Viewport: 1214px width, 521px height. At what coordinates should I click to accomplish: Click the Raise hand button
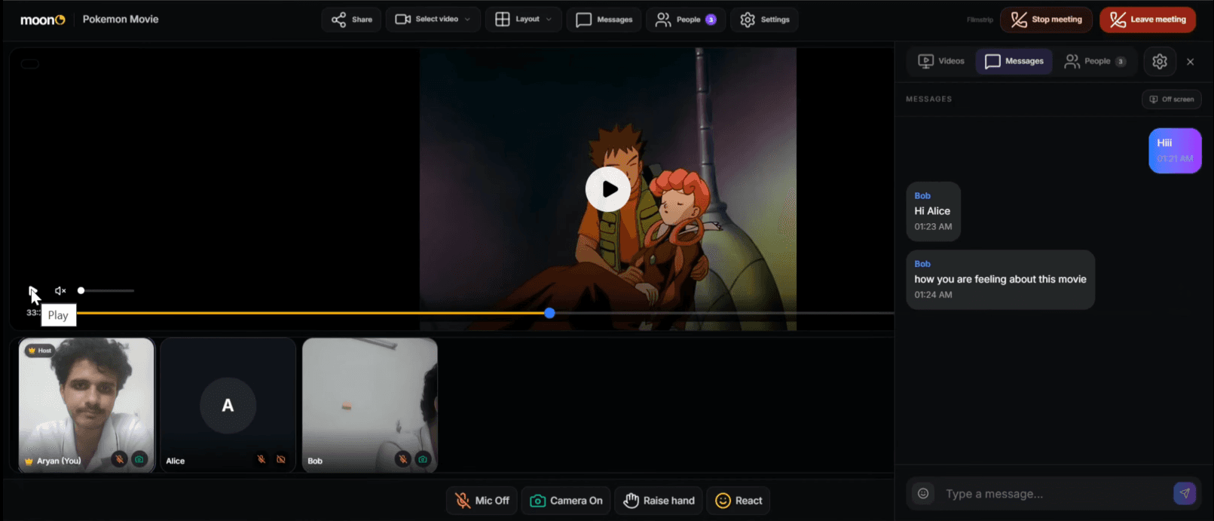pos(659,501)
